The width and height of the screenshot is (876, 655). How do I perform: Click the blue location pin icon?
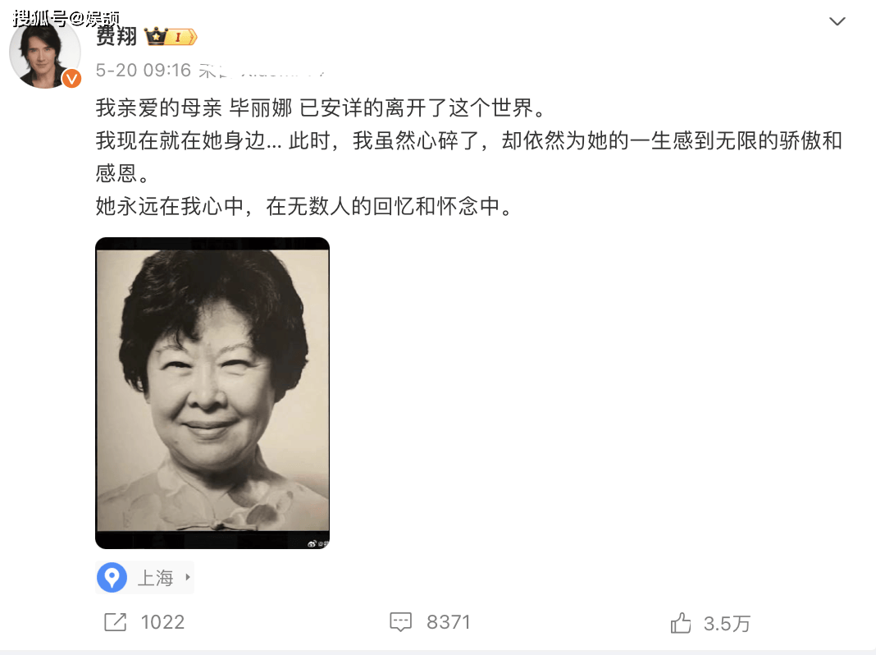pyautogui.click(x=112, y=577)
